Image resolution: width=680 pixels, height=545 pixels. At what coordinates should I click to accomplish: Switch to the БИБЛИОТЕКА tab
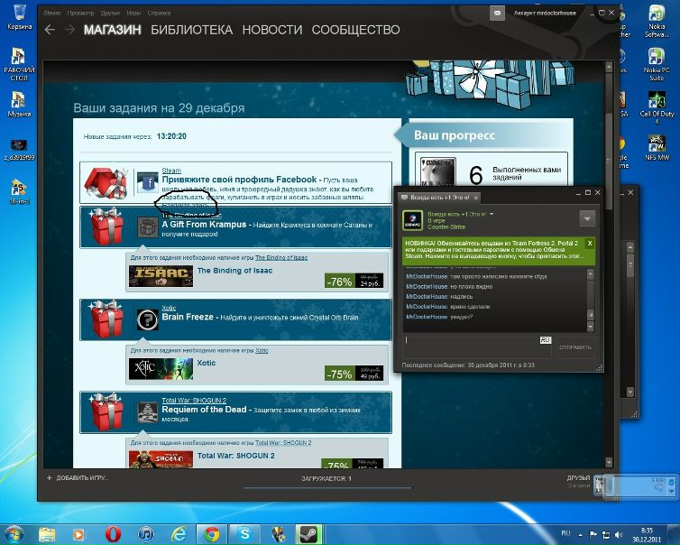(x=191, y=30)
